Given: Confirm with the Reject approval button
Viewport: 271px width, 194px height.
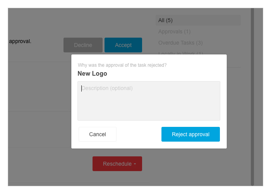Looking at the screenshot, I should pyautogui.click(x=190, y=134).
